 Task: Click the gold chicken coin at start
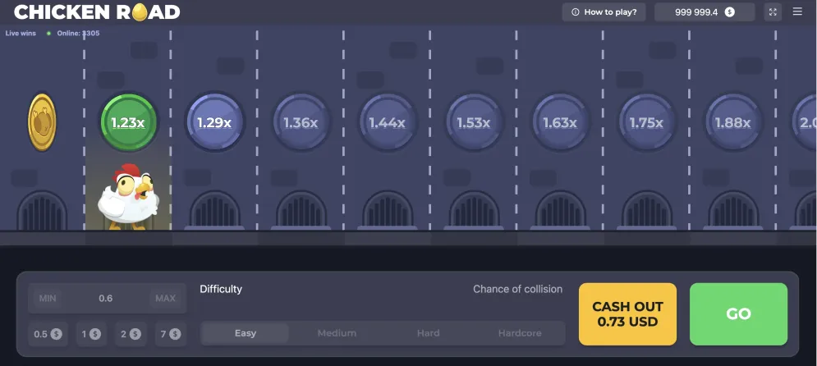point(42,122)
